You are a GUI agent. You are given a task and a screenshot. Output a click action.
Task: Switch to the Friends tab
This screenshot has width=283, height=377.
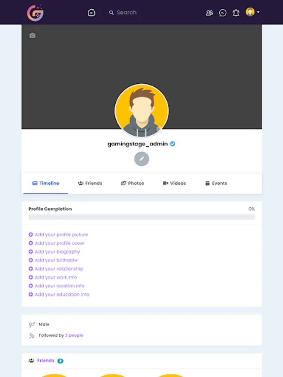click(90, 183)
